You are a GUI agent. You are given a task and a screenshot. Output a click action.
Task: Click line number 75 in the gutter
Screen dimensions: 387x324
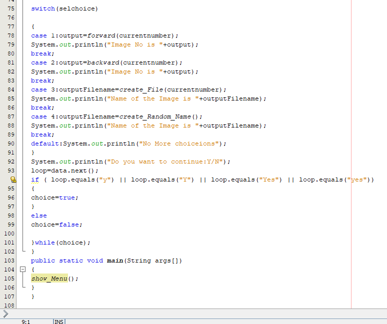coord(11,8)
